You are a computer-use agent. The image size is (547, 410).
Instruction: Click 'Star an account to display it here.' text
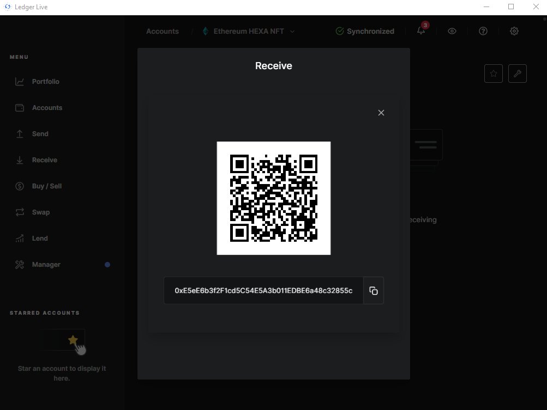tap(62, 373)
